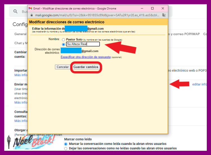
Task: Open the General settings tab
Action: coord(21,34)
